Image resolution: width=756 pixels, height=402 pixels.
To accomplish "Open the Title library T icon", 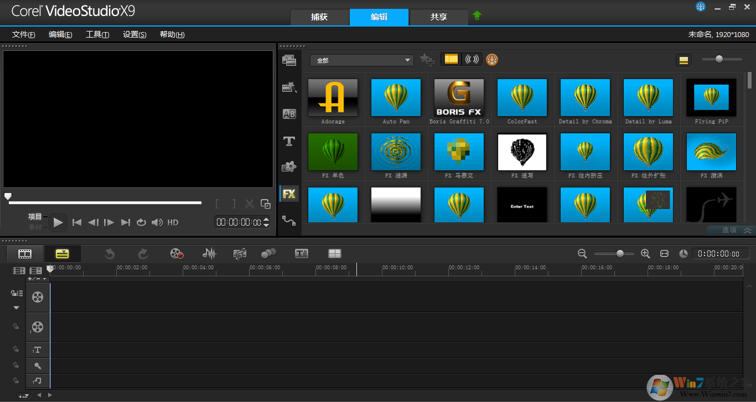I will (x=289, y=141).
